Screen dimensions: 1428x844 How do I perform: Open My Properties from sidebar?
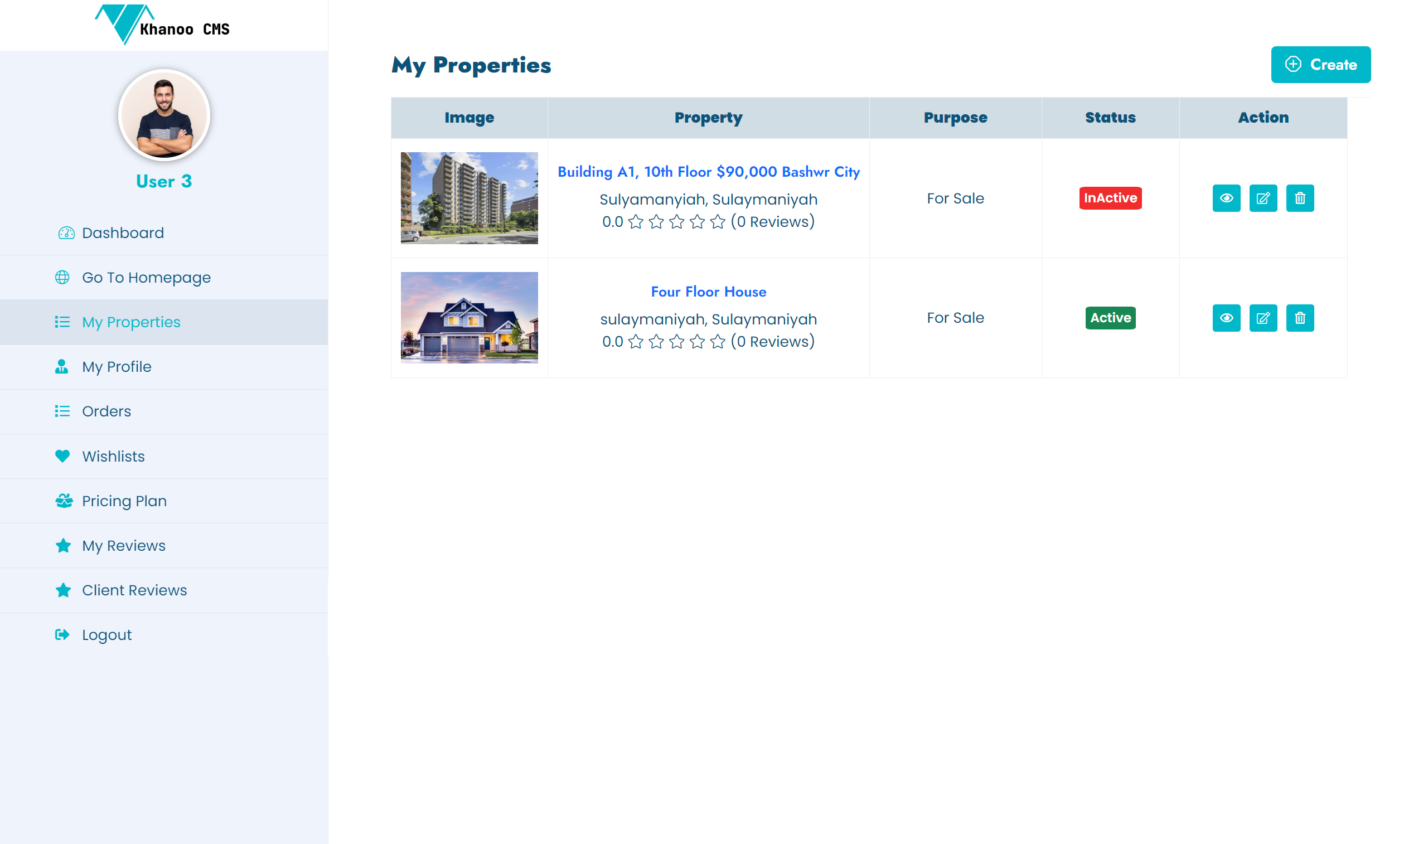tap(132, 322)
